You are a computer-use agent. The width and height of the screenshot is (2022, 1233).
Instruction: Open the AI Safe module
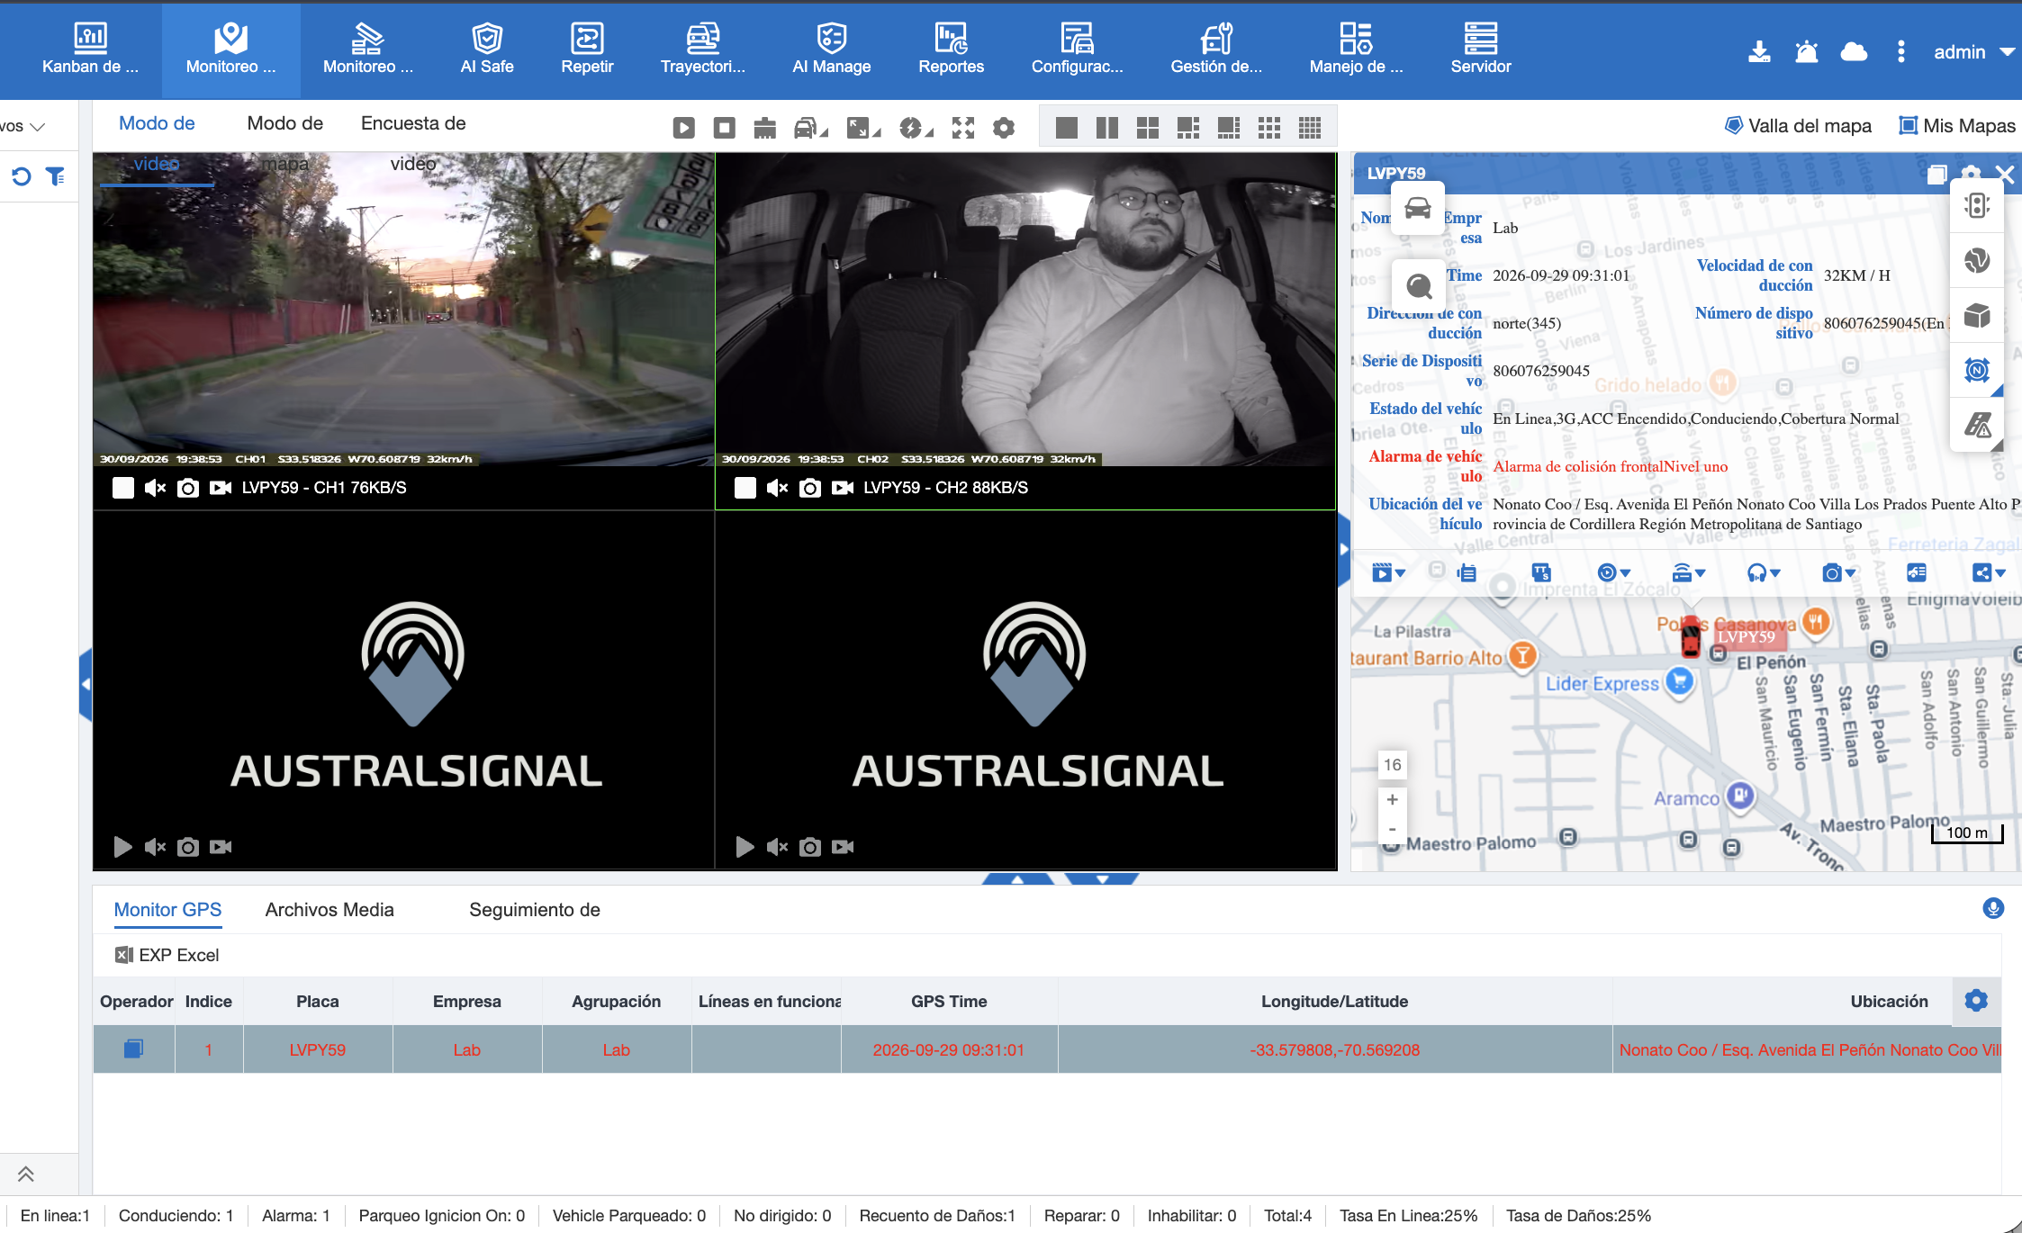[x=487, y=49]
